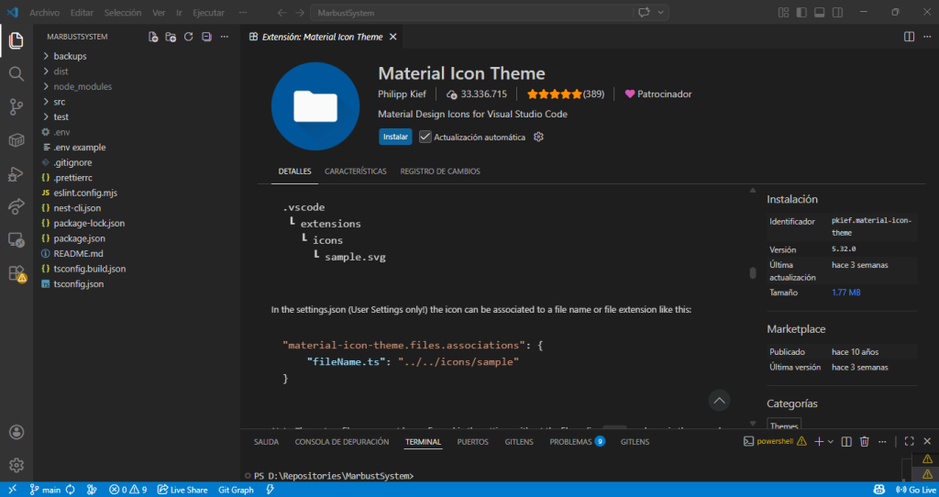Open the Accounts menu icon
The width and height of the screenshot is (939, 497).
pyautogui.click(x=17, y=432)
